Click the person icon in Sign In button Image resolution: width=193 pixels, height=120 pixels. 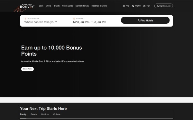coord(158,6)
